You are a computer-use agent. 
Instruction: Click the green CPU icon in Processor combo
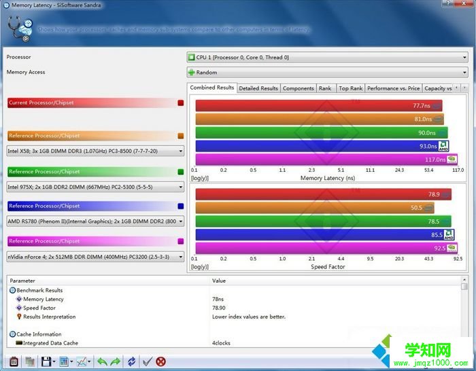coord(192,57)
